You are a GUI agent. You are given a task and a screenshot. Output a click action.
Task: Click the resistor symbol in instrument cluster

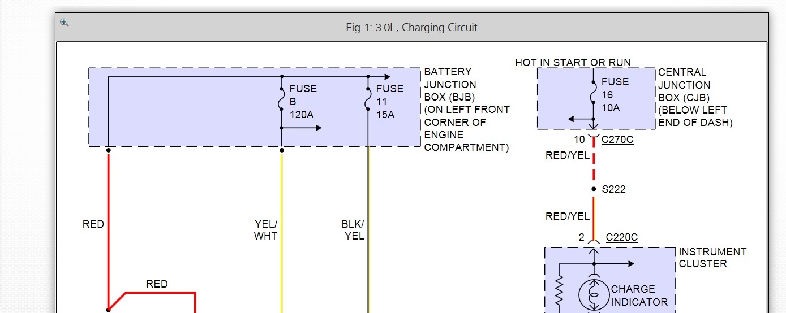(x=559, y=290)
